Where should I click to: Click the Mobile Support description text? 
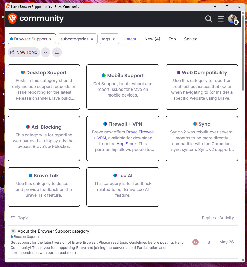pos(123,90)
